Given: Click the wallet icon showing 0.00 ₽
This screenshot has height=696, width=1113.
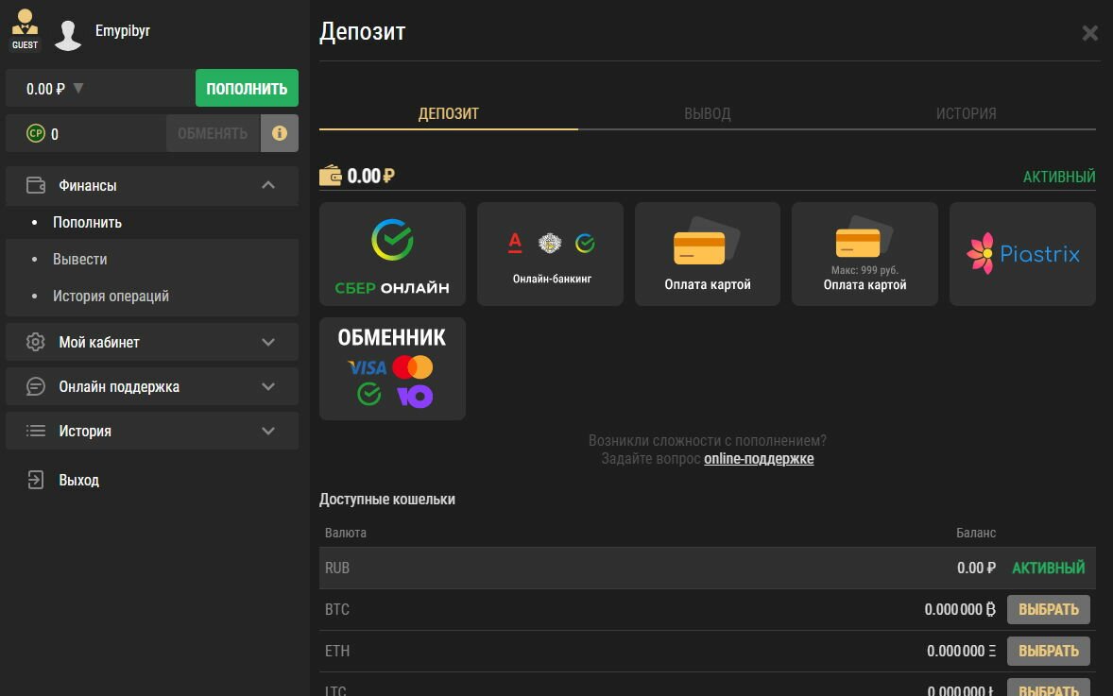Looking at the screenshot, I should click(330, 175).
